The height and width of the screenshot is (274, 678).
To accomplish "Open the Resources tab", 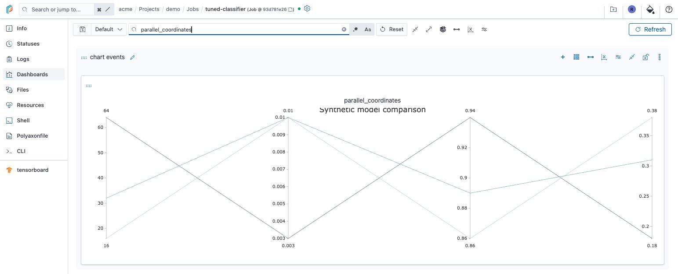I will coord(34,105).
